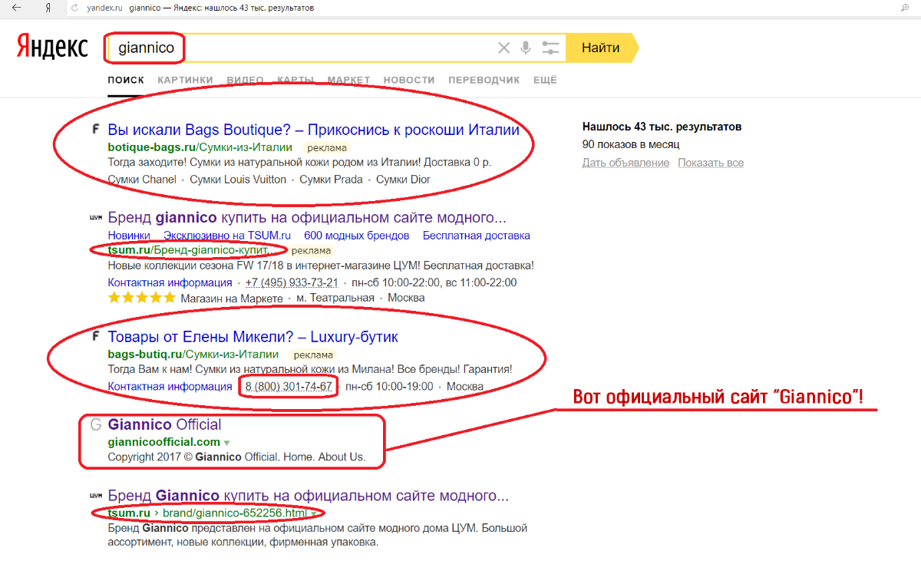Open the МАРКЕТ tab

pyautogui.click(x=348, y=80)
